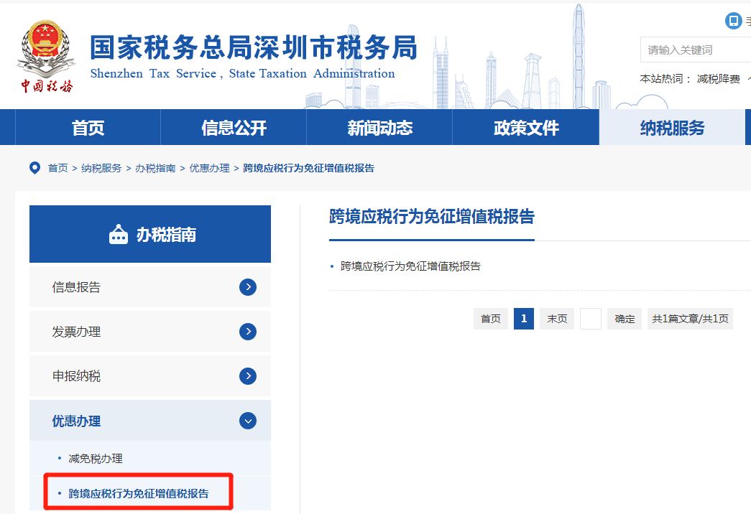Open the 信息公开 navigation tab

[x=234, y=128]
